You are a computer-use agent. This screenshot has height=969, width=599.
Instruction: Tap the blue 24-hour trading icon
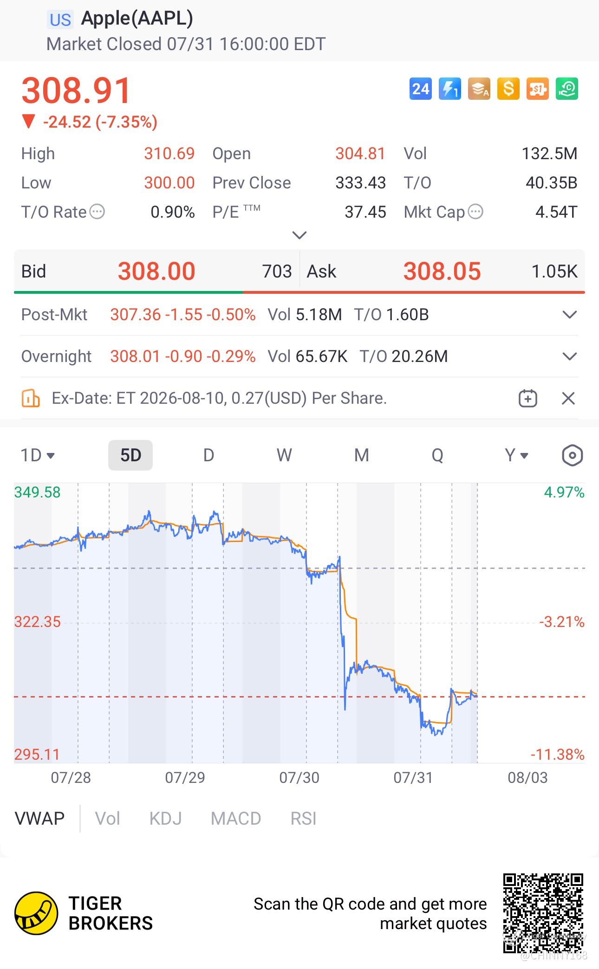coord(421,89)
